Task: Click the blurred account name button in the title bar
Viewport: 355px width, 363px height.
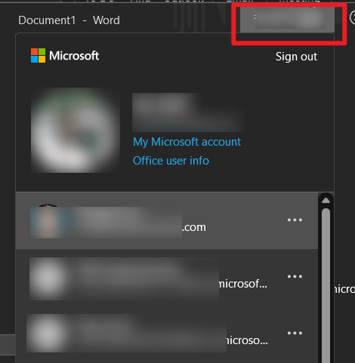Action: pos(287,20)
